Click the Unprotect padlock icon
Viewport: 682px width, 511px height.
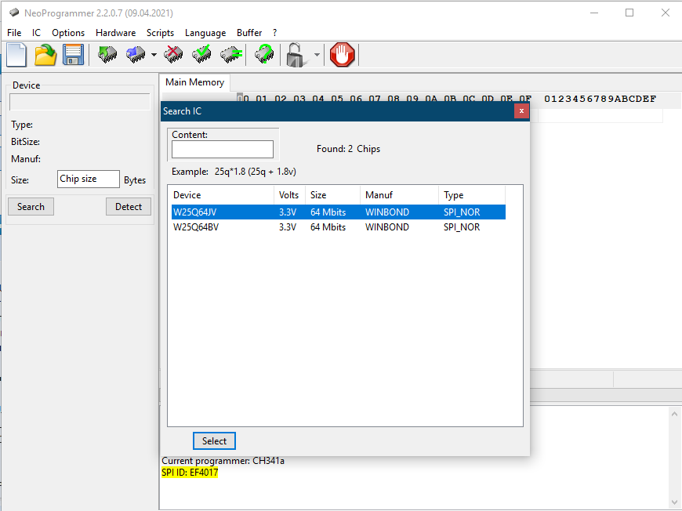[x=296, y=55]
